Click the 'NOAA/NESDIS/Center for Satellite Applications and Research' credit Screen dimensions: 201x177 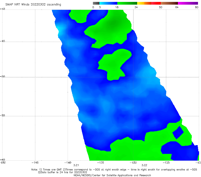pos(112,175)
